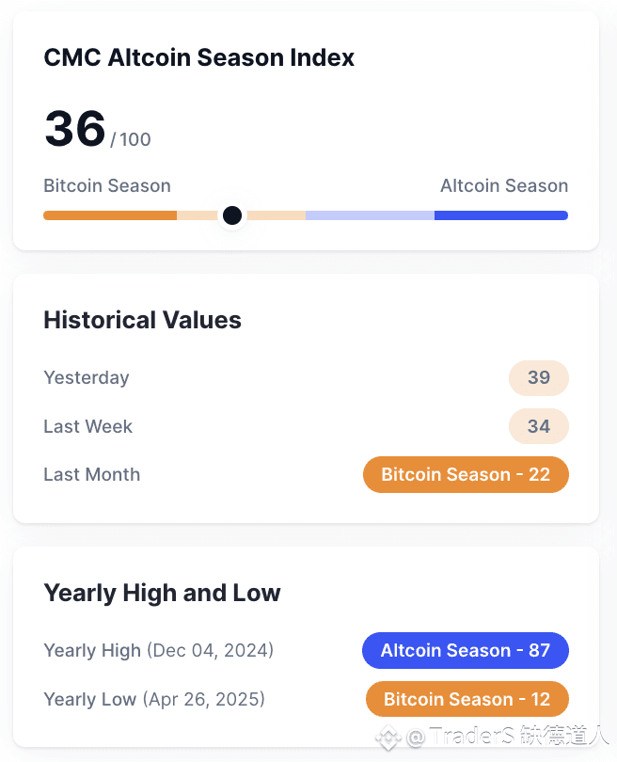Click the 'Bitcoin Season - 12' badge
This screenshot has height=762, width=617.
[467, 699]
